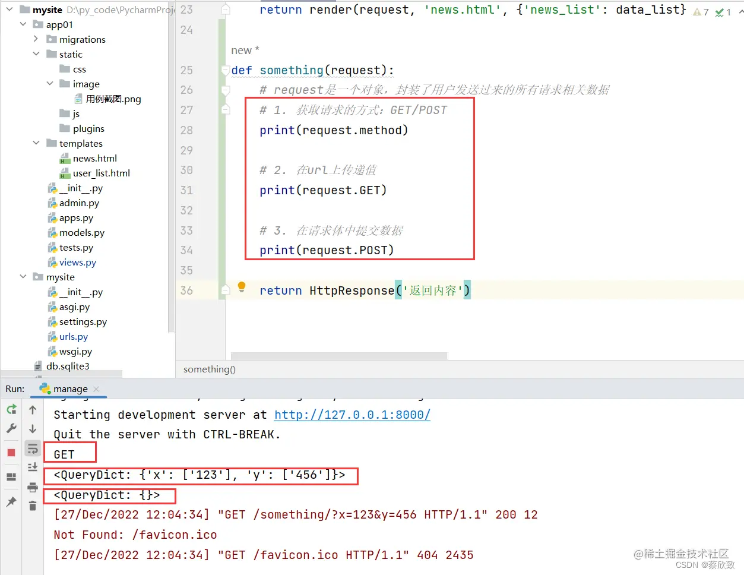Open the 1 typo inspection indicator

723,12
